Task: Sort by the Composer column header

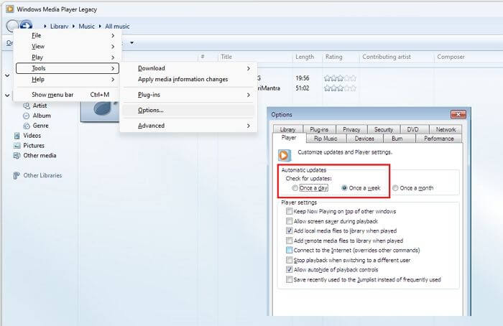Action: (451, 57)
